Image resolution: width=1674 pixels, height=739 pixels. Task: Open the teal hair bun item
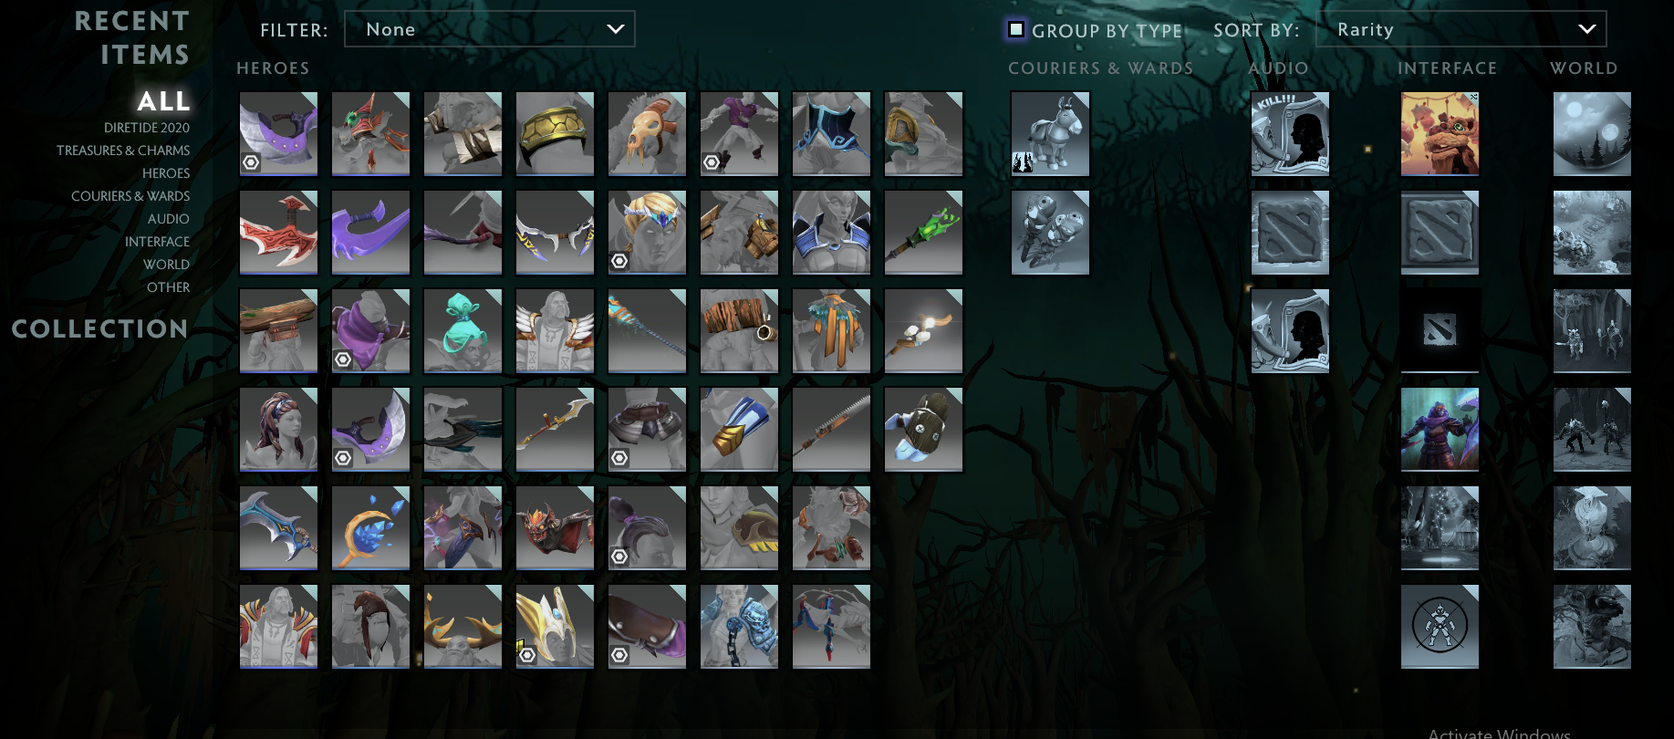463,330
